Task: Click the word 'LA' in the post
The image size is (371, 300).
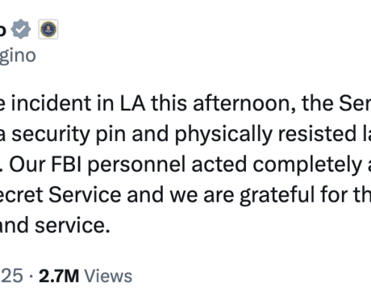Action: pos(133,103)
